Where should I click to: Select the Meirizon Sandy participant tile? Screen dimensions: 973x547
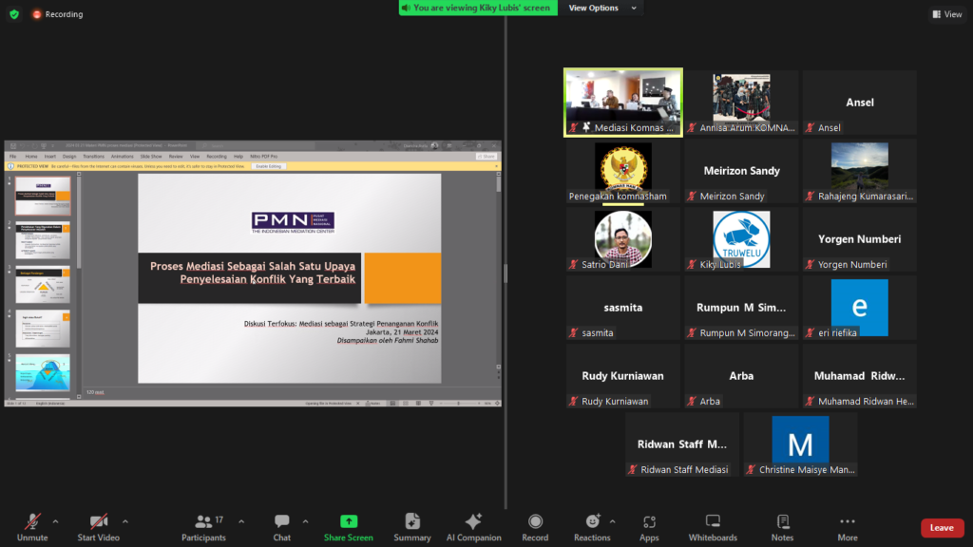[741, 171]
